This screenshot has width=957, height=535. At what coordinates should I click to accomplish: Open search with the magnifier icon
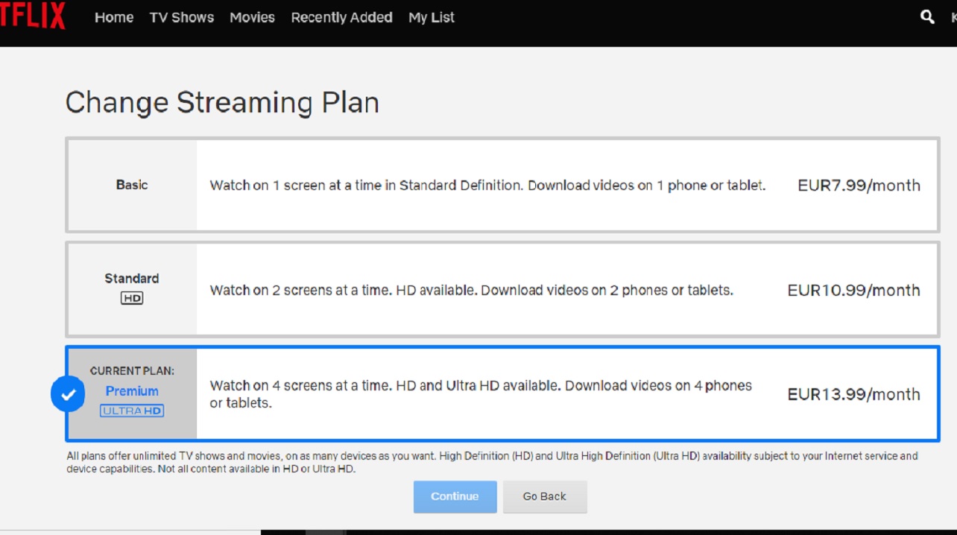[927, 16]
